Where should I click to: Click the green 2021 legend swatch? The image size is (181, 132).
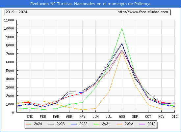pyautogui.click(x=97, y=124)
